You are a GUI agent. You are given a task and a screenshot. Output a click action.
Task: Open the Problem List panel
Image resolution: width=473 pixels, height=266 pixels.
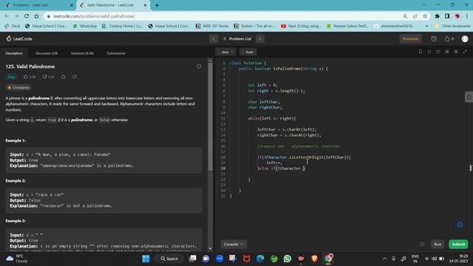coord(237,38)
